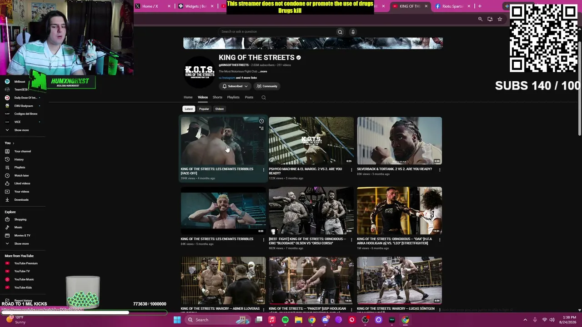This screenshot has width=582, height=327.
Task: Play the SILVERBACK & TORTANK video thumbnail
Action: [x=399, y=140]
